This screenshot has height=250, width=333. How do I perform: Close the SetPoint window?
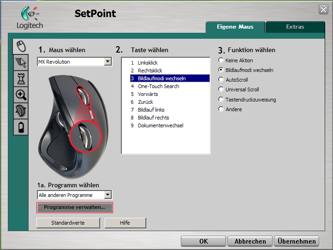coord(323,9)
